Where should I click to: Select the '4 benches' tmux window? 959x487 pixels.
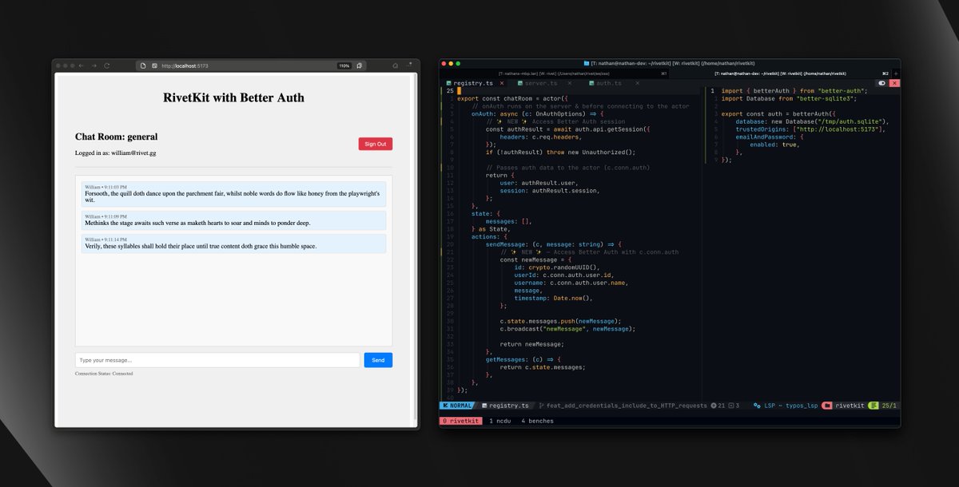coord(537,421)
